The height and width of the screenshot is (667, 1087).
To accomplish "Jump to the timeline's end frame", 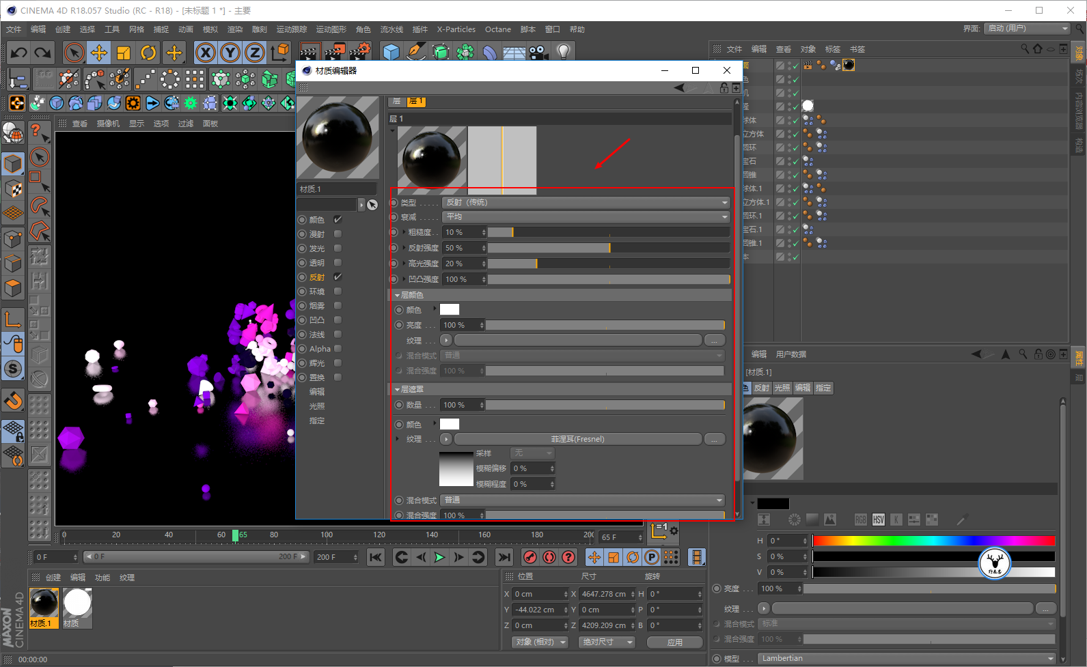I will tap(504, 557).
